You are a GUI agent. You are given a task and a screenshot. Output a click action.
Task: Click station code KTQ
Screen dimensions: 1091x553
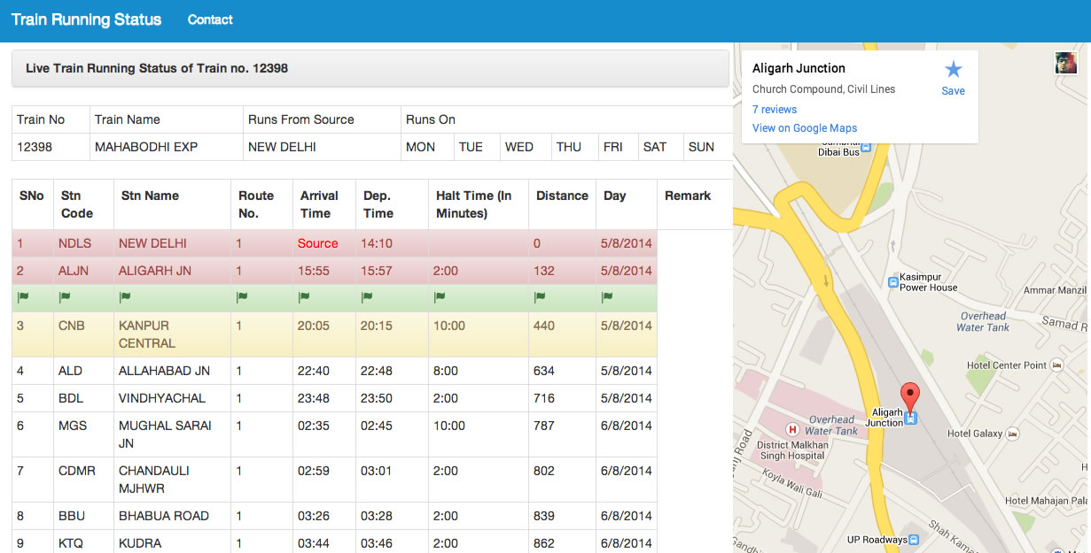72,543
